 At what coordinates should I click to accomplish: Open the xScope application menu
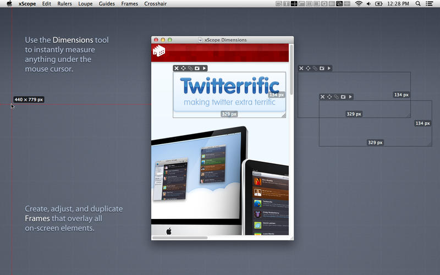[27, 4]
